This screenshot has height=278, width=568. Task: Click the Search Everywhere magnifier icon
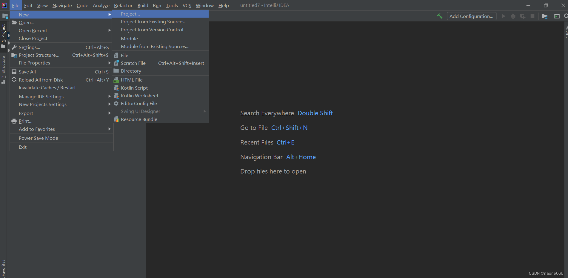point(566,16)
